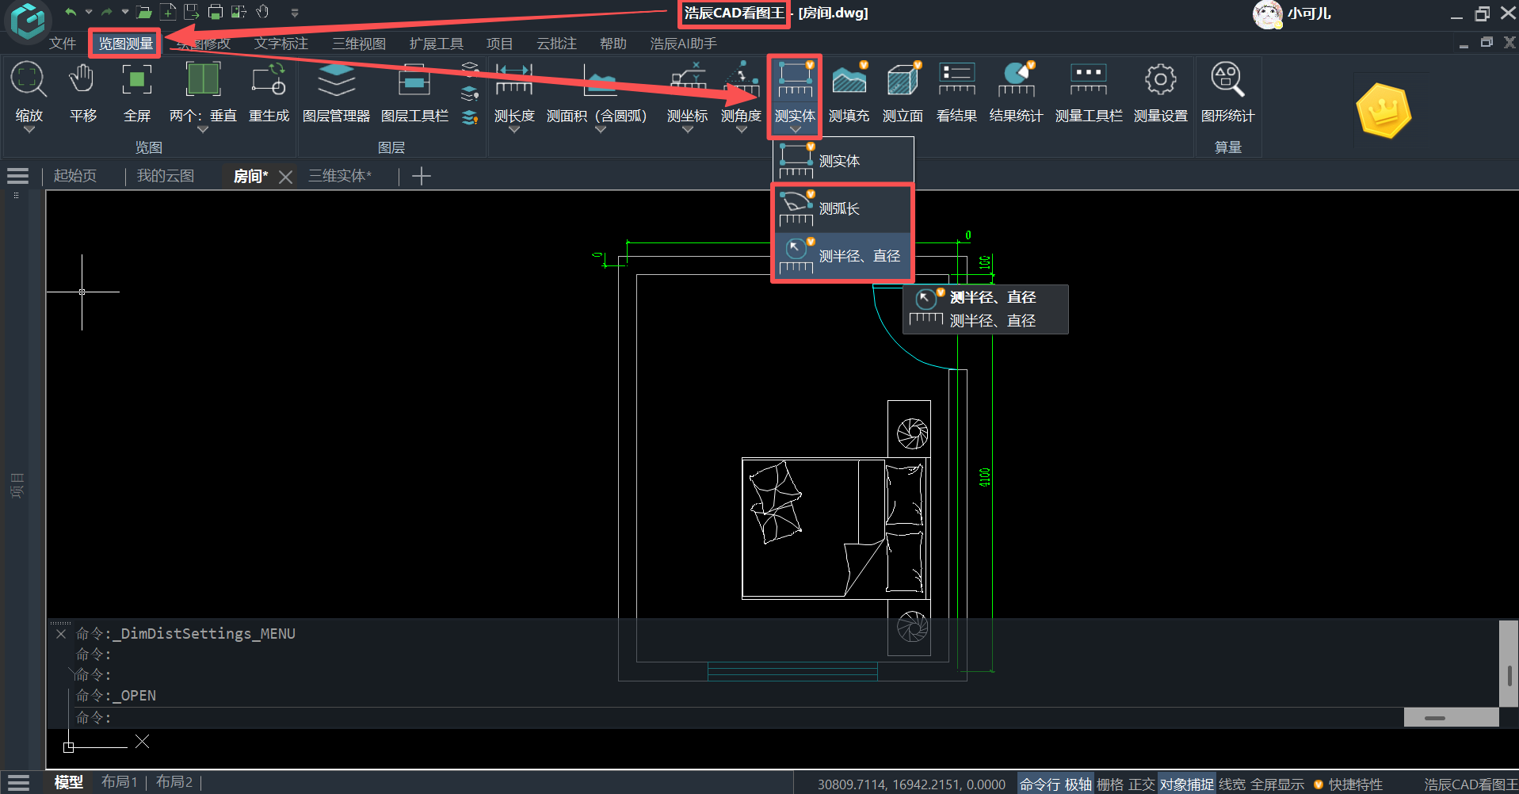The width and height of the screenshot is (1519, 794).
Task: Open the 浩辰AI助手 tab
Action: [683, 44]
